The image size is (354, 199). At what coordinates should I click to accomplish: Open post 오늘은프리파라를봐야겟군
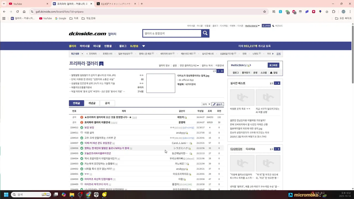[x=98, y=153]
